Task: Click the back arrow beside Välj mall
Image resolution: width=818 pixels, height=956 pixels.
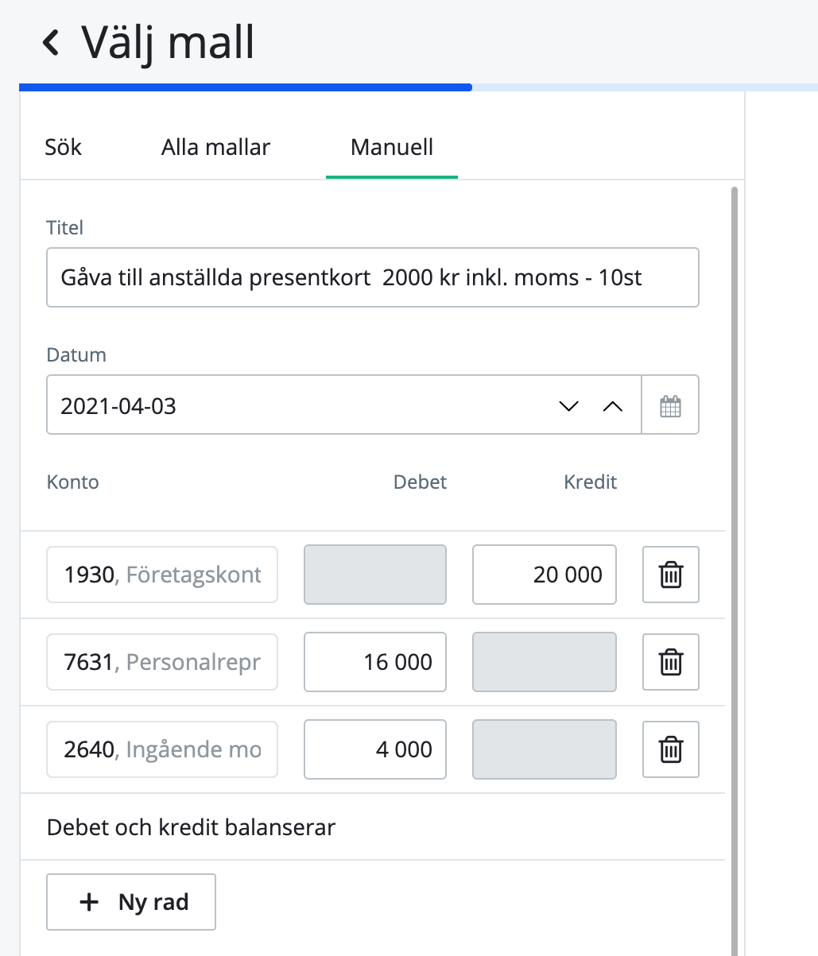Action: tap(50, 42)
